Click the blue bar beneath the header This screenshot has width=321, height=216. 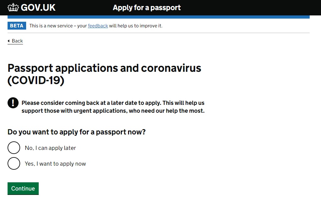(158, 17)
